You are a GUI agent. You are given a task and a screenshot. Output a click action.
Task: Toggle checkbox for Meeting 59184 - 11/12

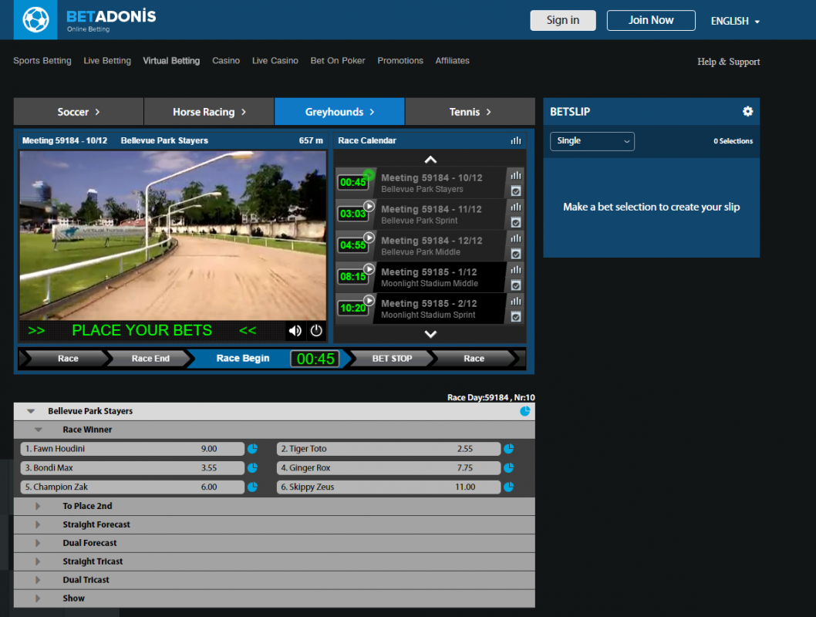516,223
